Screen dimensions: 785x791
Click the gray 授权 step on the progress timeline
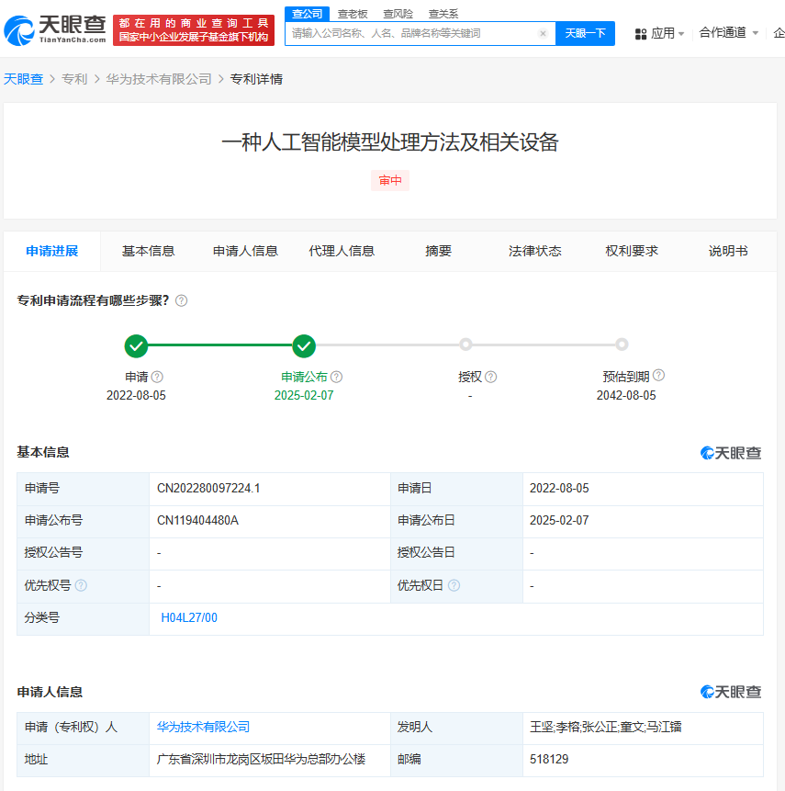[x=465, y=344]
